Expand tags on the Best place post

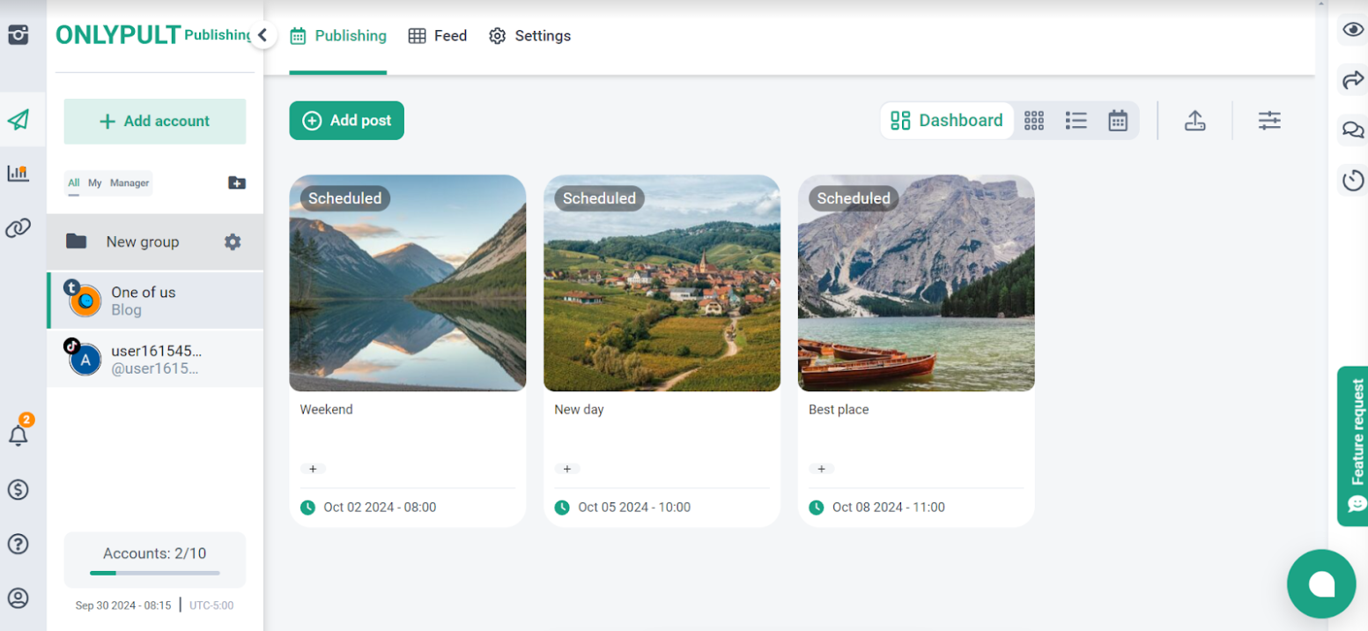coord(821,469)
